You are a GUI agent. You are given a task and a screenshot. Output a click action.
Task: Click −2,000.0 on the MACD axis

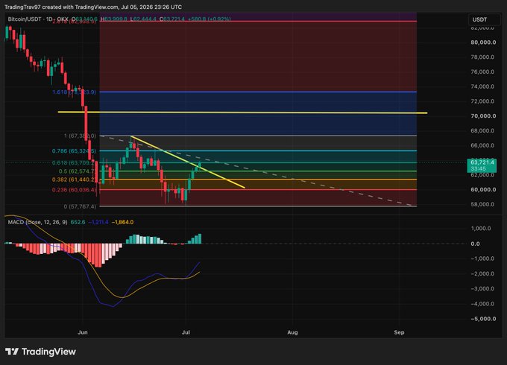pyautogui.click(x=482, y=273)
